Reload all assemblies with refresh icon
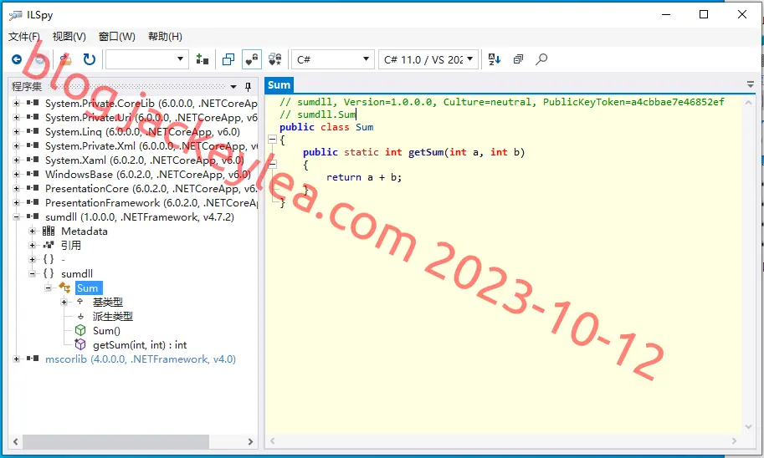Screen dimensions: 764x458 point(90,59)
